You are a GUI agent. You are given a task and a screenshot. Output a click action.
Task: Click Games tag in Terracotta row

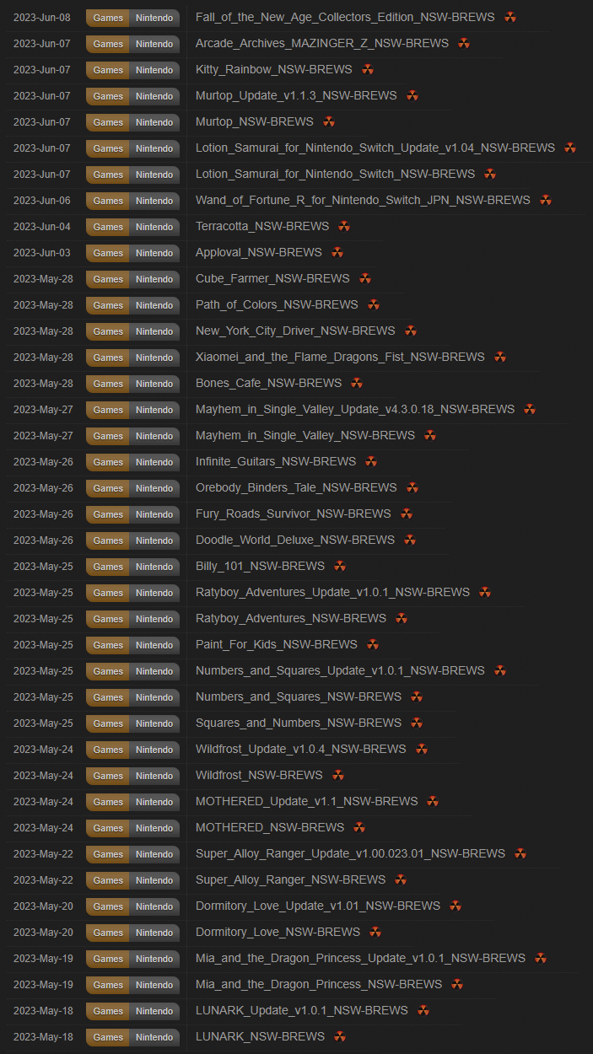pyautogui.click(x=108, y=227)
